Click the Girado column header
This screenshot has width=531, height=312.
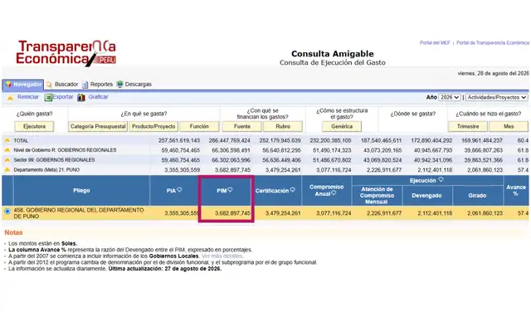pos(477,196)
